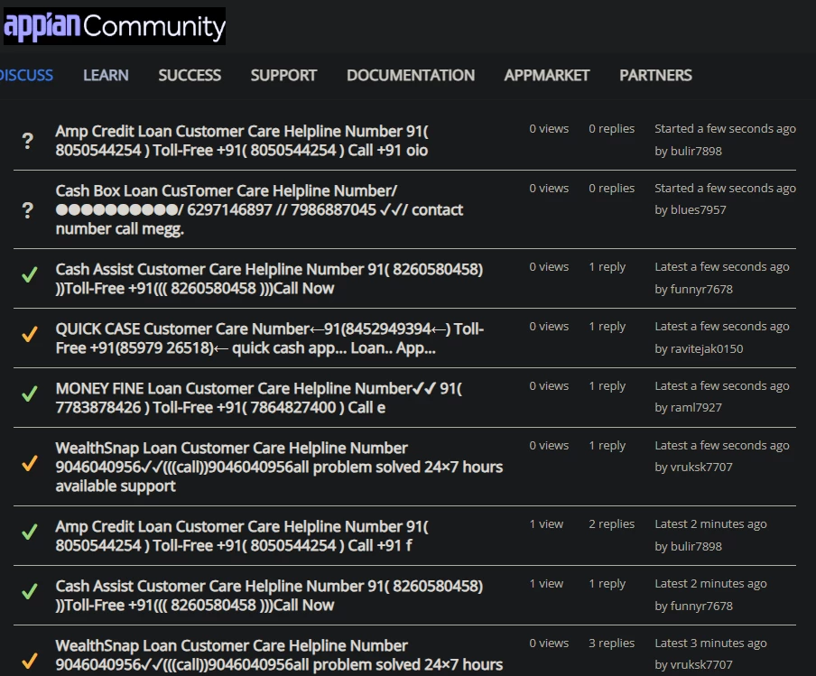This screenshot has width=816, height=676.
Task: Open QUICK CASE Customer Care Number thread
Action: coord(270,338)
